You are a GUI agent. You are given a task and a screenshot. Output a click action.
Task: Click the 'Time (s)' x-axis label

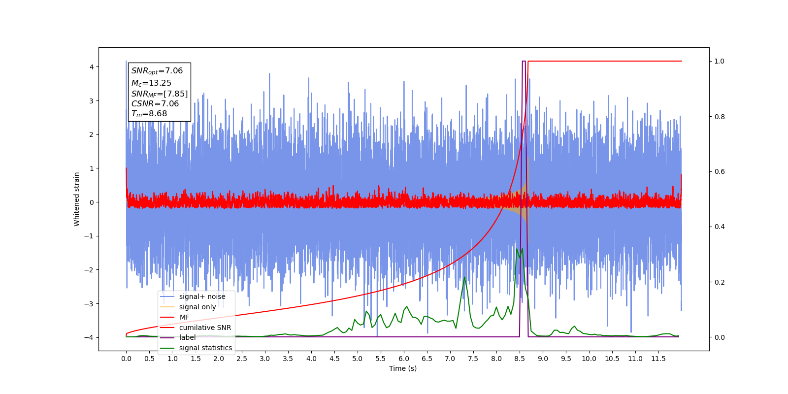403,368
